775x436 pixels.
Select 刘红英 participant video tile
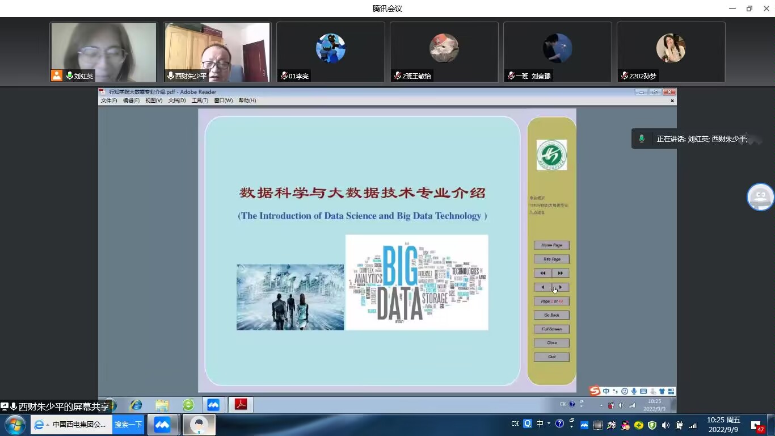pyautogui.click(x=104, y=52)
